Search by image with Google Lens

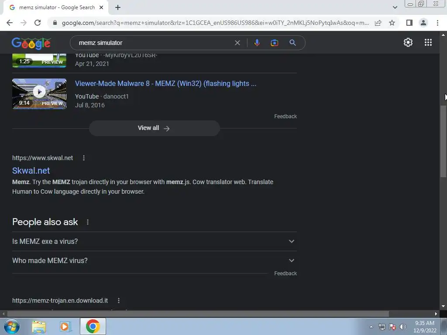point(274,43)
